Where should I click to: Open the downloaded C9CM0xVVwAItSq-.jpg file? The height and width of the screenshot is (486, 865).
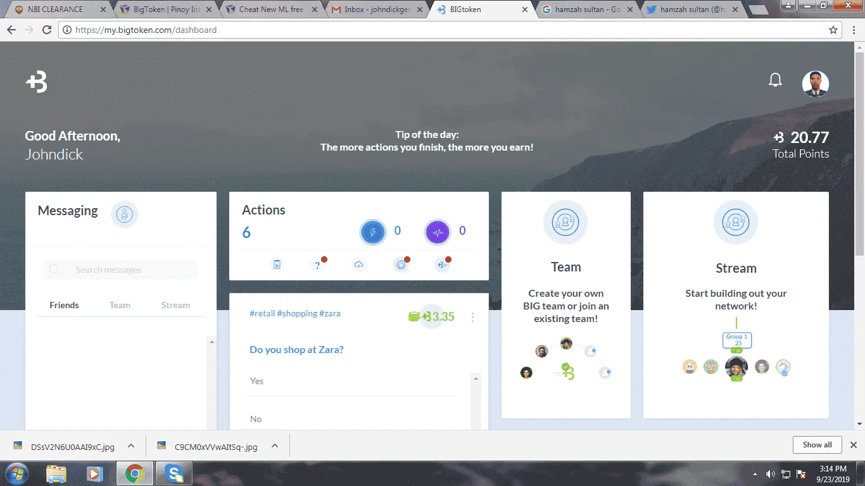click(209, 446)
